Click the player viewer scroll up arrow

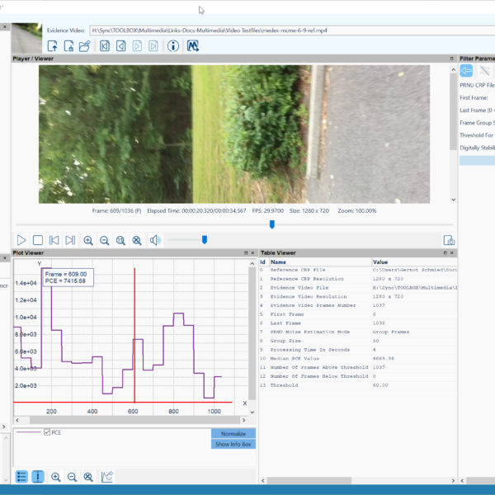(454, 69)
